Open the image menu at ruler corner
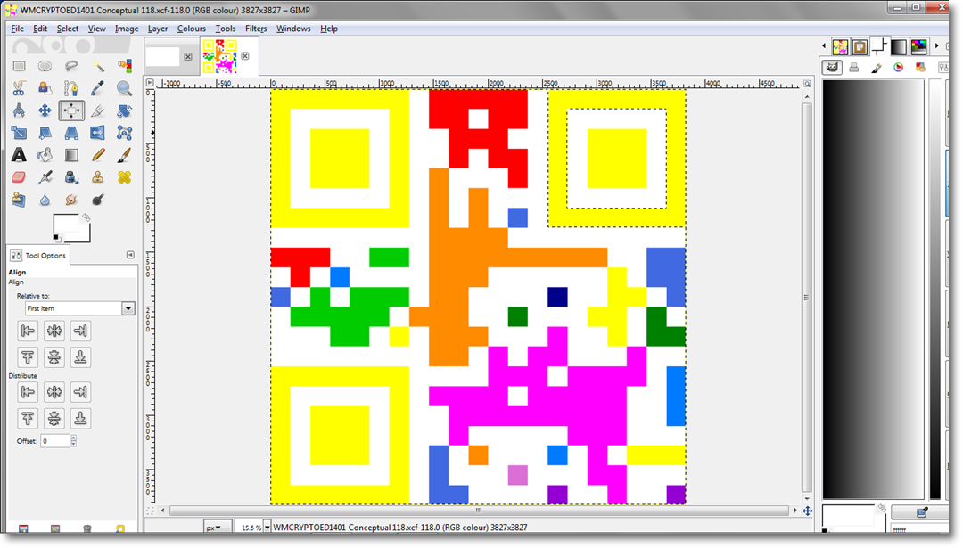 [x=150, y=82]
